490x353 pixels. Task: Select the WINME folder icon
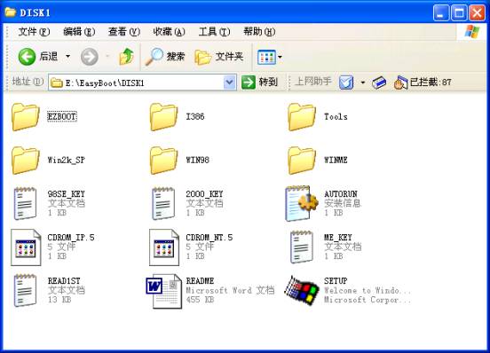pos(302,161)
